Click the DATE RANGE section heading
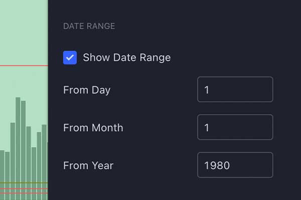The image size is (301, 200). (89, 26)
